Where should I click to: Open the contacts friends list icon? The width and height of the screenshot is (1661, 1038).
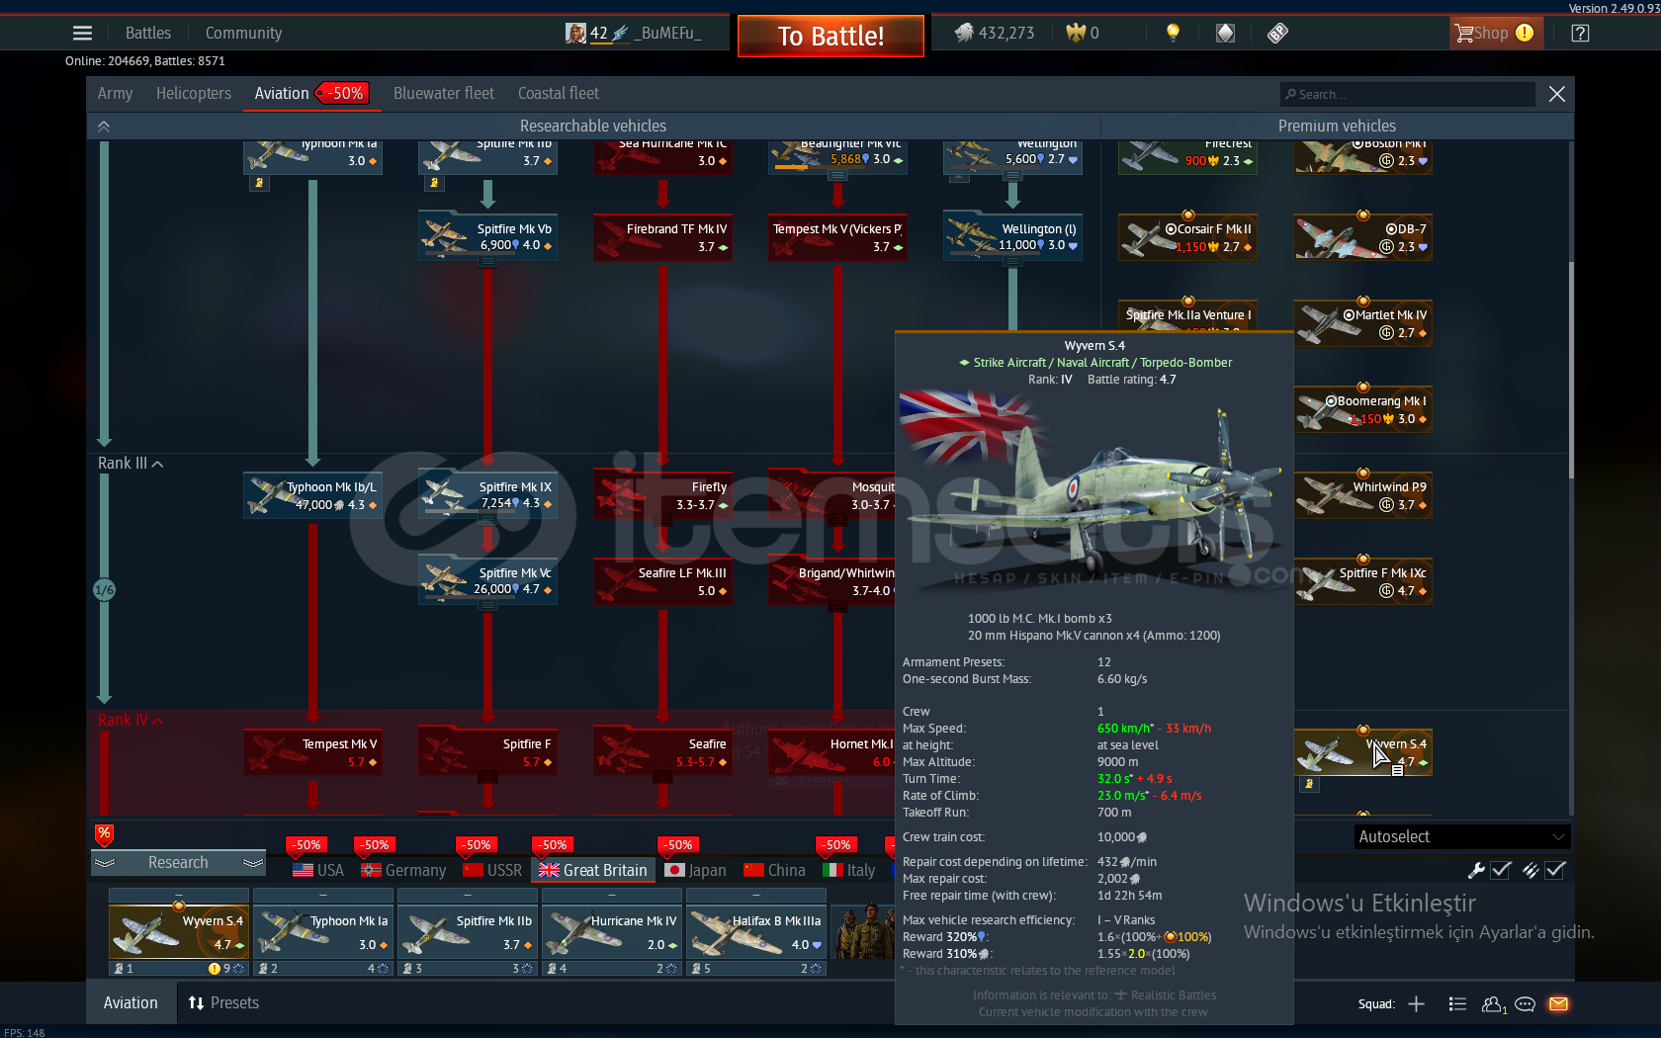click(x=1492, y=1004)
